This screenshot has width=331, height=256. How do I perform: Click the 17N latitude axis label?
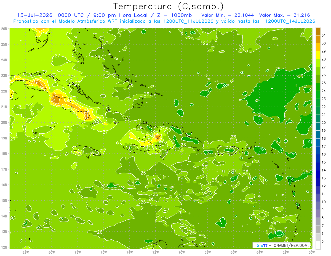point(4,169)
